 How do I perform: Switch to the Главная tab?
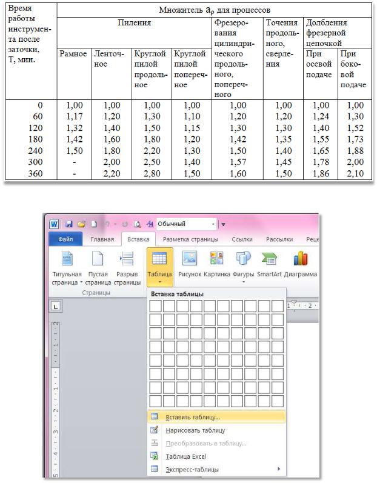click(x=102, y=239)
